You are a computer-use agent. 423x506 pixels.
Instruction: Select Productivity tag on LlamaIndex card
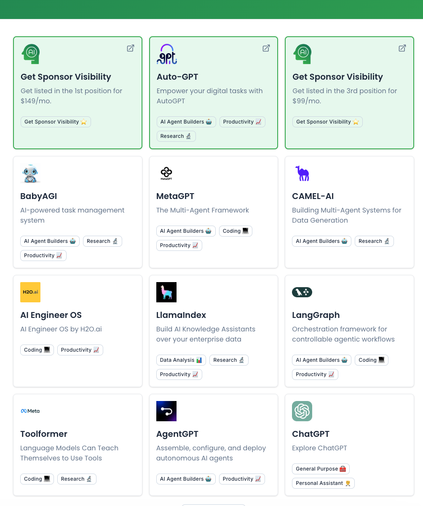179,374
